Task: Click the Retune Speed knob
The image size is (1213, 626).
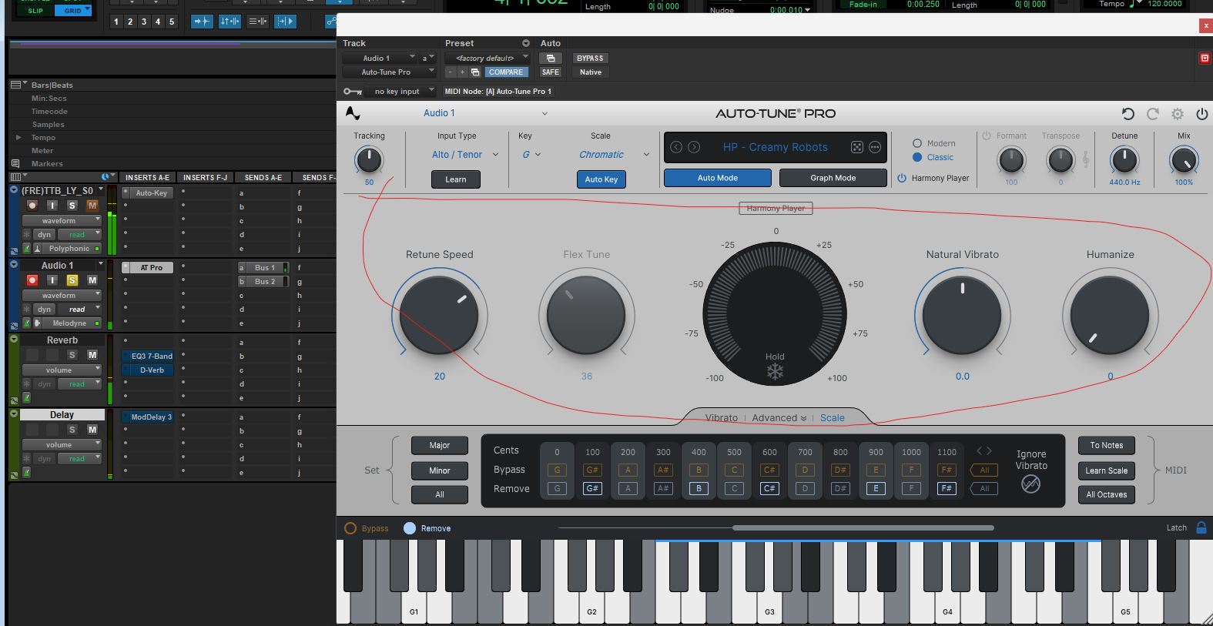Action: coord(439,315)
